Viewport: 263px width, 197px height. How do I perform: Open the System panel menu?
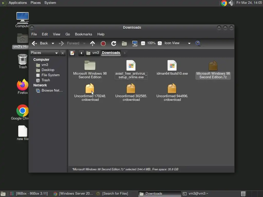tap(50, 3)
